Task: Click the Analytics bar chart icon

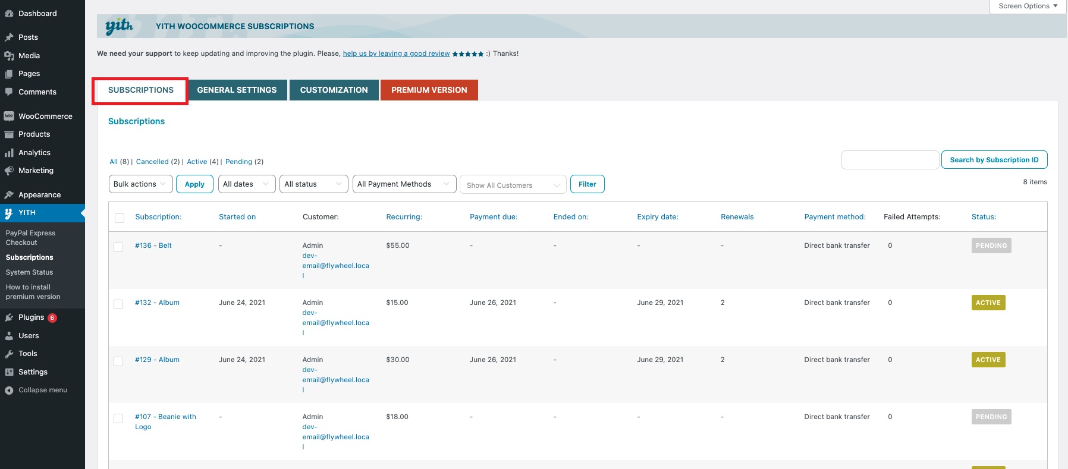Action: click(9, 153)
